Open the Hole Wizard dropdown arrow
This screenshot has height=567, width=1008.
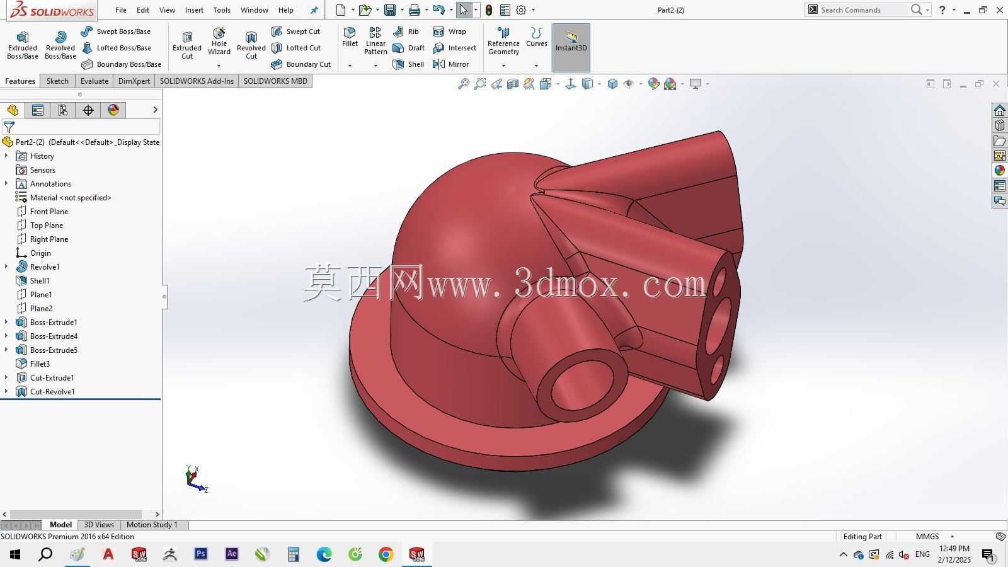pyautogui.click(x=219, y=66)
